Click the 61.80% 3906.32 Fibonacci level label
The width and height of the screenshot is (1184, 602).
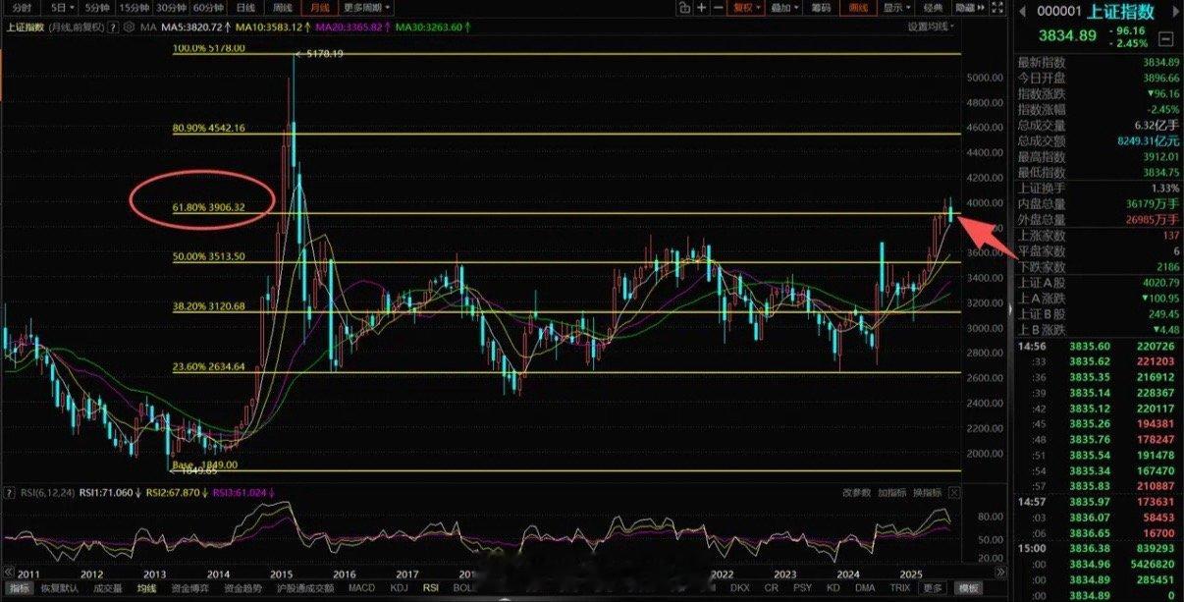click(x=209, y=207)
